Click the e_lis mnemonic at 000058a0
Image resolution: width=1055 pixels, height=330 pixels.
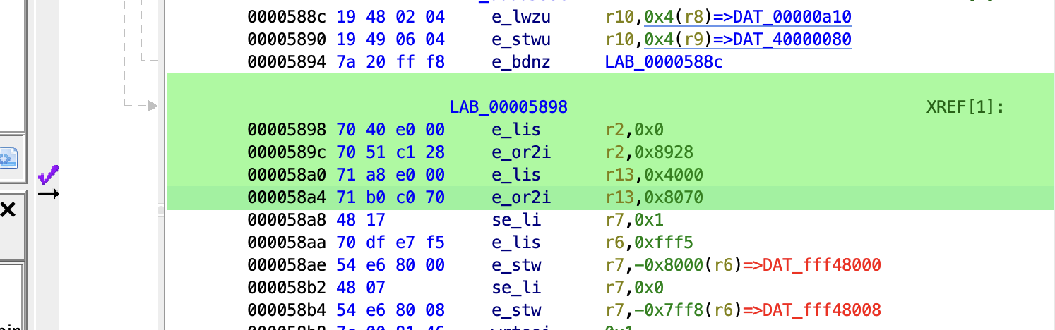pos(515,175)
